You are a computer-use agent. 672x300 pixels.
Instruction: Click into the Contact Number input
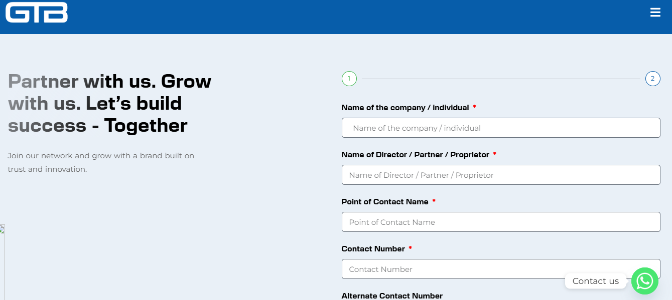(452, 269)
